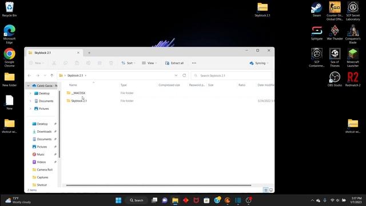This screenshot has height=206, width=366.
Task: Launch Splitgate desktop shortcut
Action: [x=316, y=33]
